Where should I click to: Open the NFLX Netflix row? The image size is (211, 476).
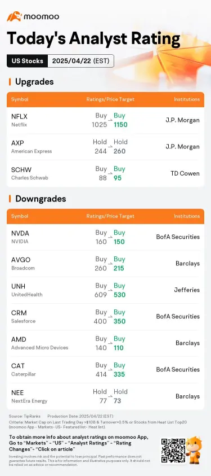click(x=106, y=120)
